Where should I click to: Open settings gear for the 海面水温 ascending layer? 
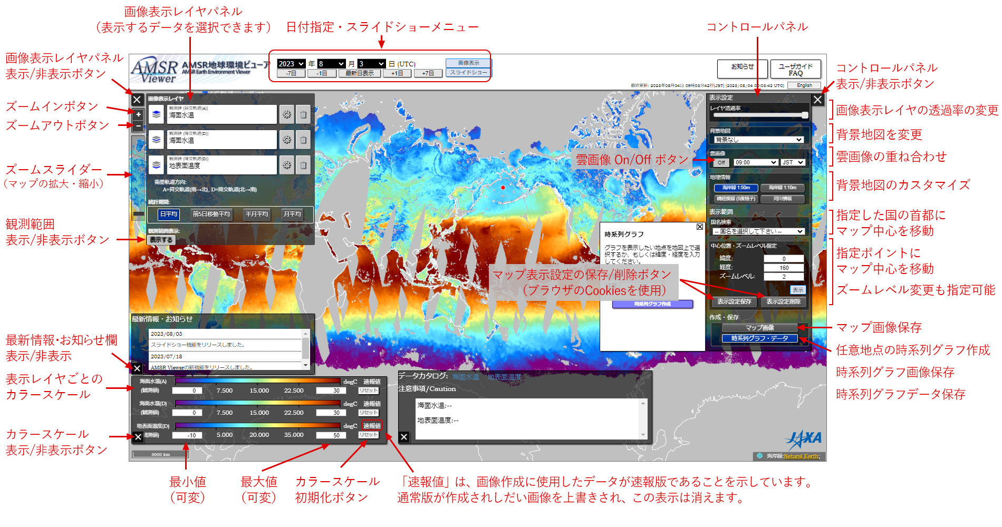pyautogui.click(x=287, y=114)
